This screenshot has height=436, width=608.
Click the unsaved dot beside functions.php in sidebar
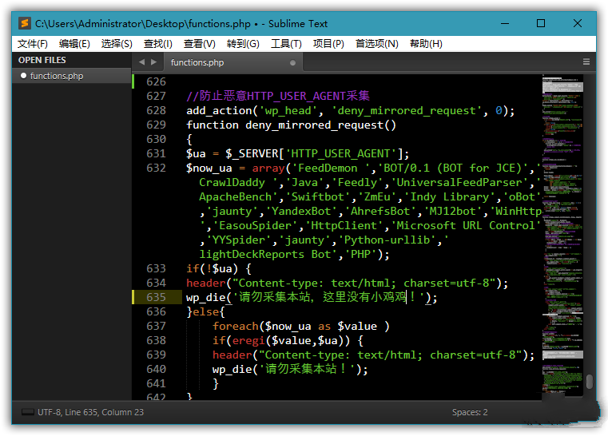[x=23, y=76]
